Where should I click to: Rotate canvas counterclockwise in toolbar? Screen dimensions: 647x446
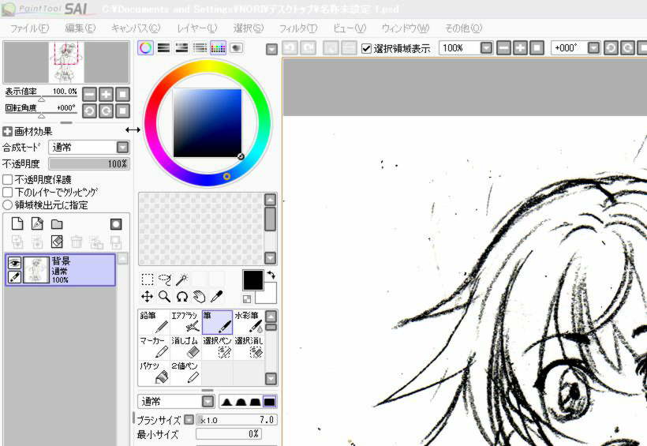tap(611, 48)
